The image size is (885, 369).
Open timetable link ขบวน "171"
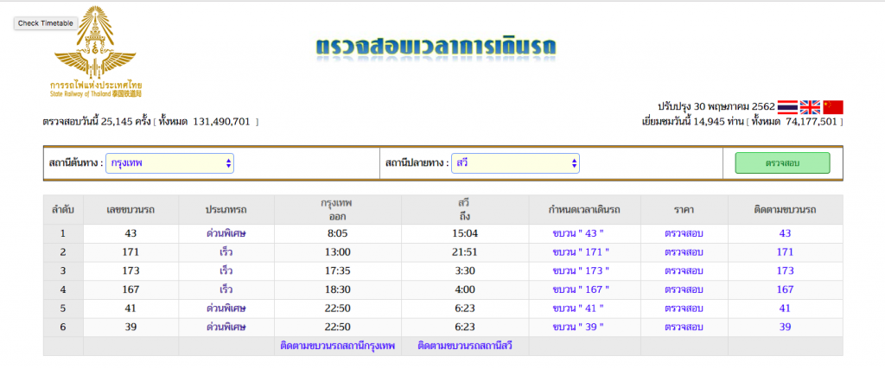point(581,252)
